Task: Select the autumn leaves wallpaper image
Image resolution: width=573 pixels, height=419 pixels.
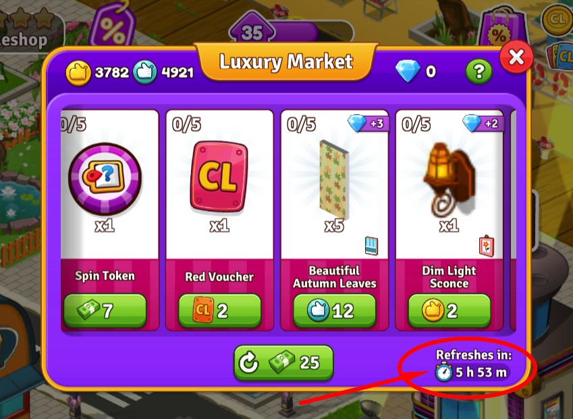Action: click(334, 180)
